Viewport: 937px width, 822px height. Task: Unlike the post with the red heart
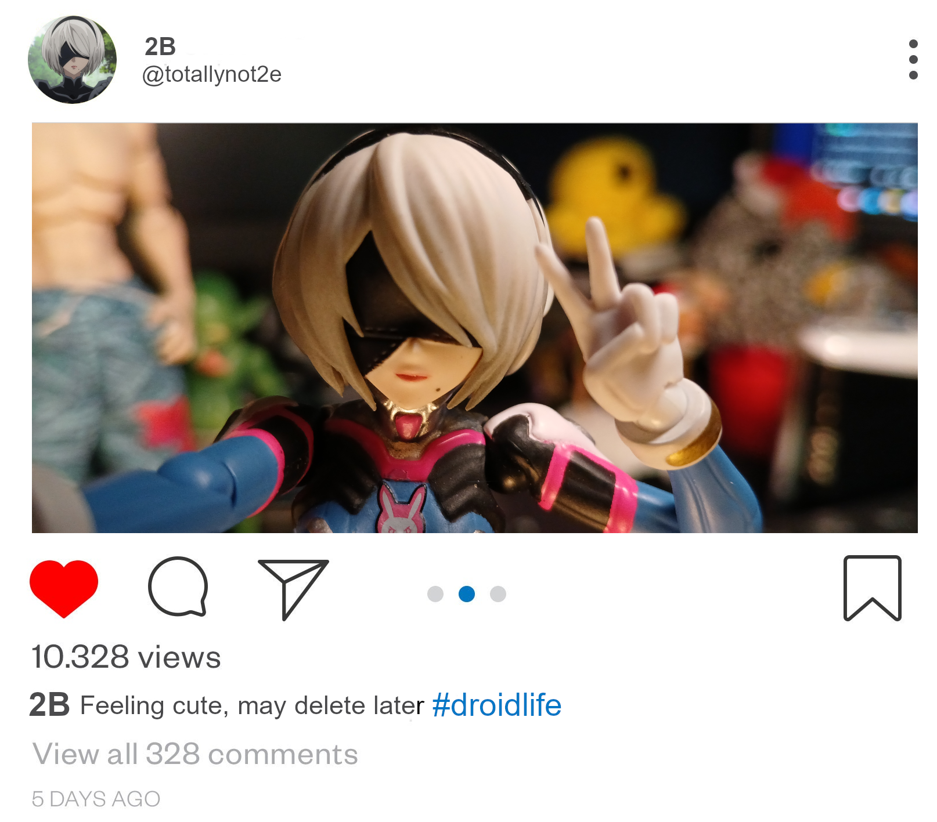pos(64,589)
